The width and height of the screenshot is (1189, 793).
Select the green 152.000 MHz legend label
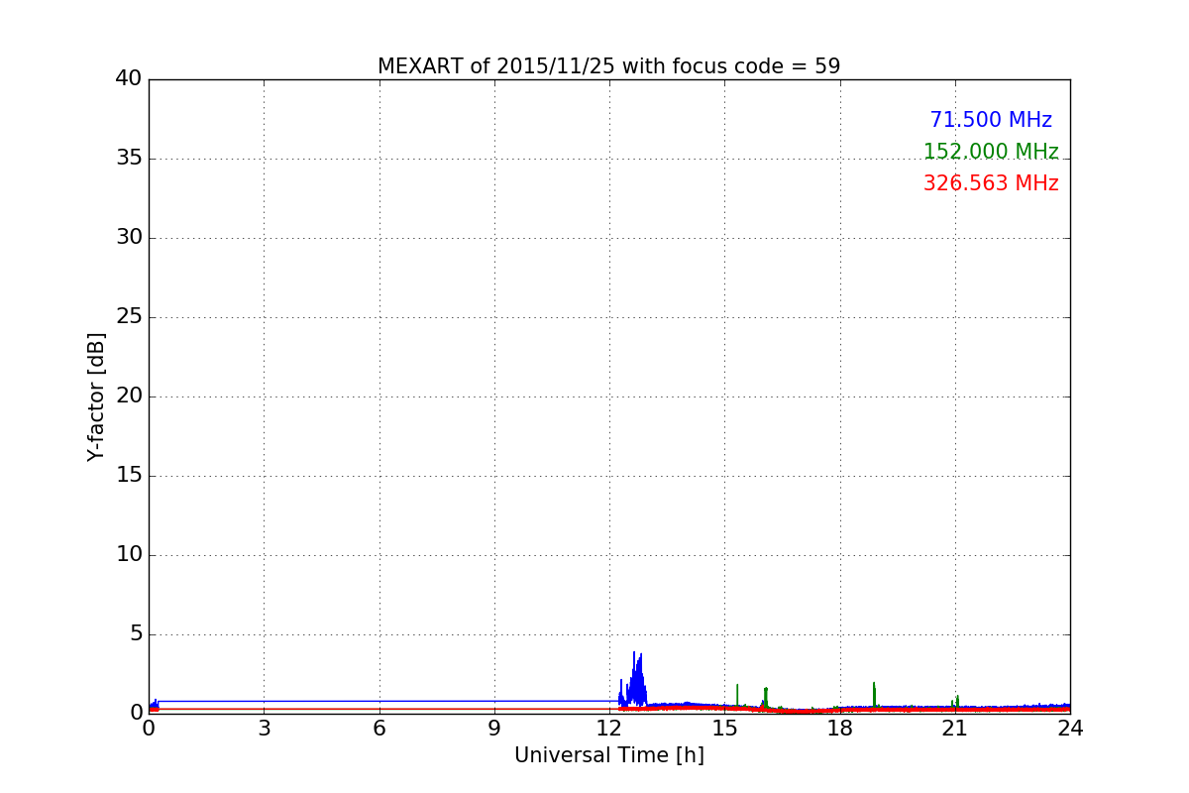[x=991, y=152]
